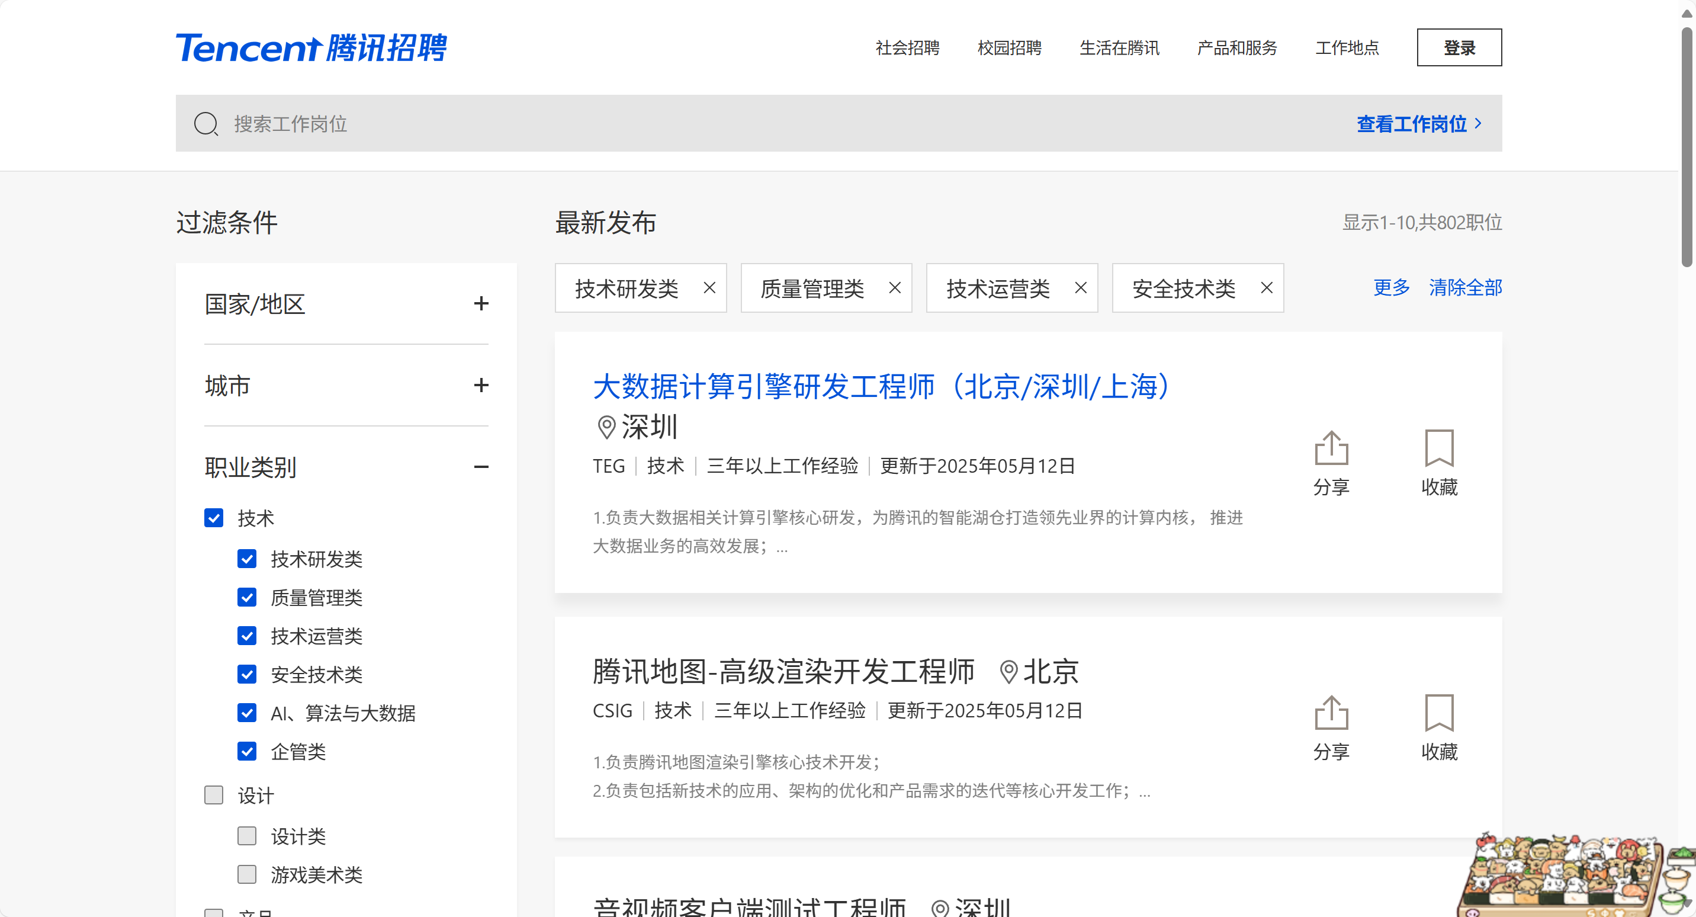Share the 大数据计算引擎研发工程师 job
1696x917 pixels.
pos(1331,463)
